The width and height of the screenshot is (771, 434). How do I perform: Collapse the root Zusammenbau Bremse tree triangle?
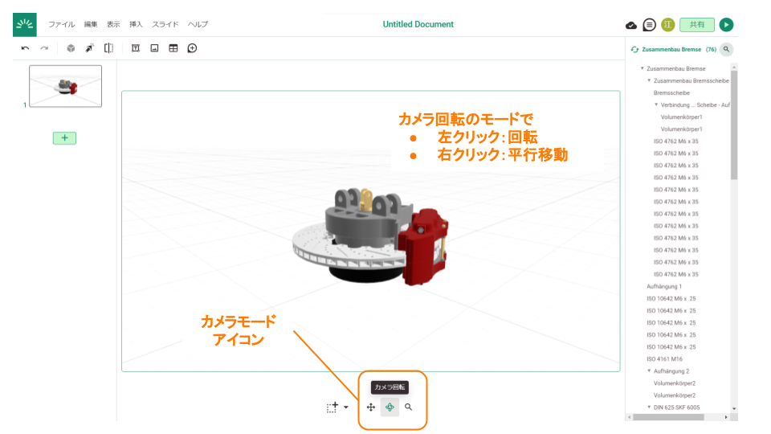tap(642, 68)
